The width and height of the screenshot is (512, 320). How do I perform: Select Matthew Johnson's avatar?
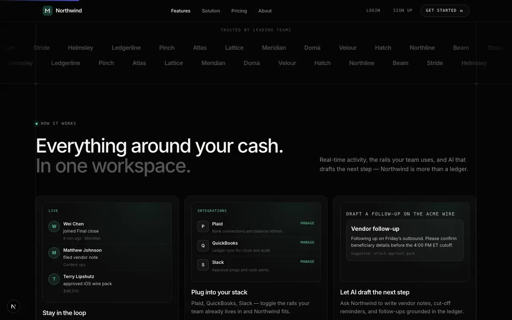click(x=54, y=253)
